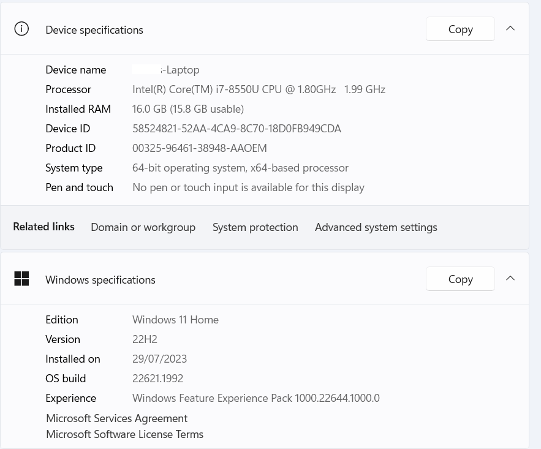The image size is (541, 449).
Task: Click the Edition entry Windows 11 Home
Action: (x=175, y=319)
